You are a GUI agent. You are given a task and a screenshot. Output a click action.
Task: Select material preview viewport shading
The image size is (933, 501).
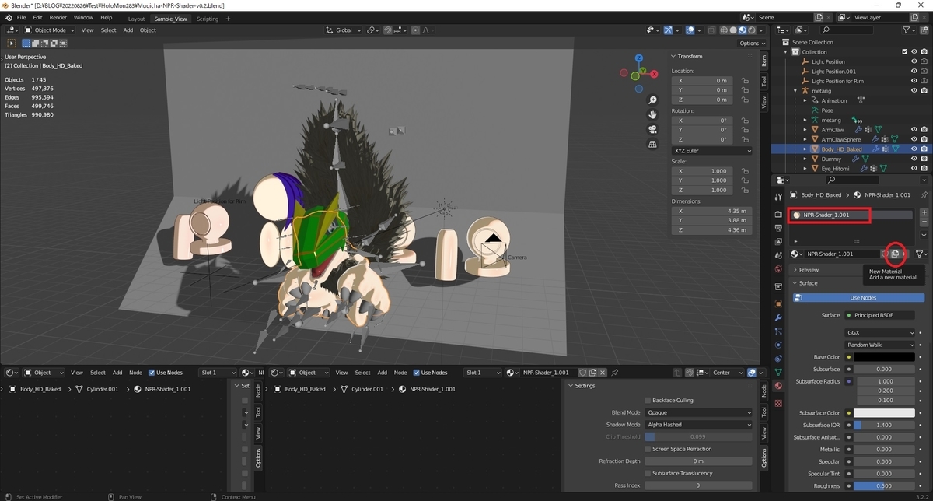coord(744,30)
